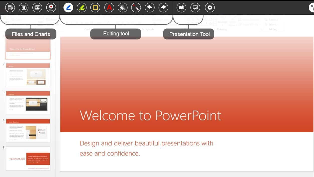The image size is (314, 177).
Task: Open the image gallery icon
Action: tap(37, 7)
